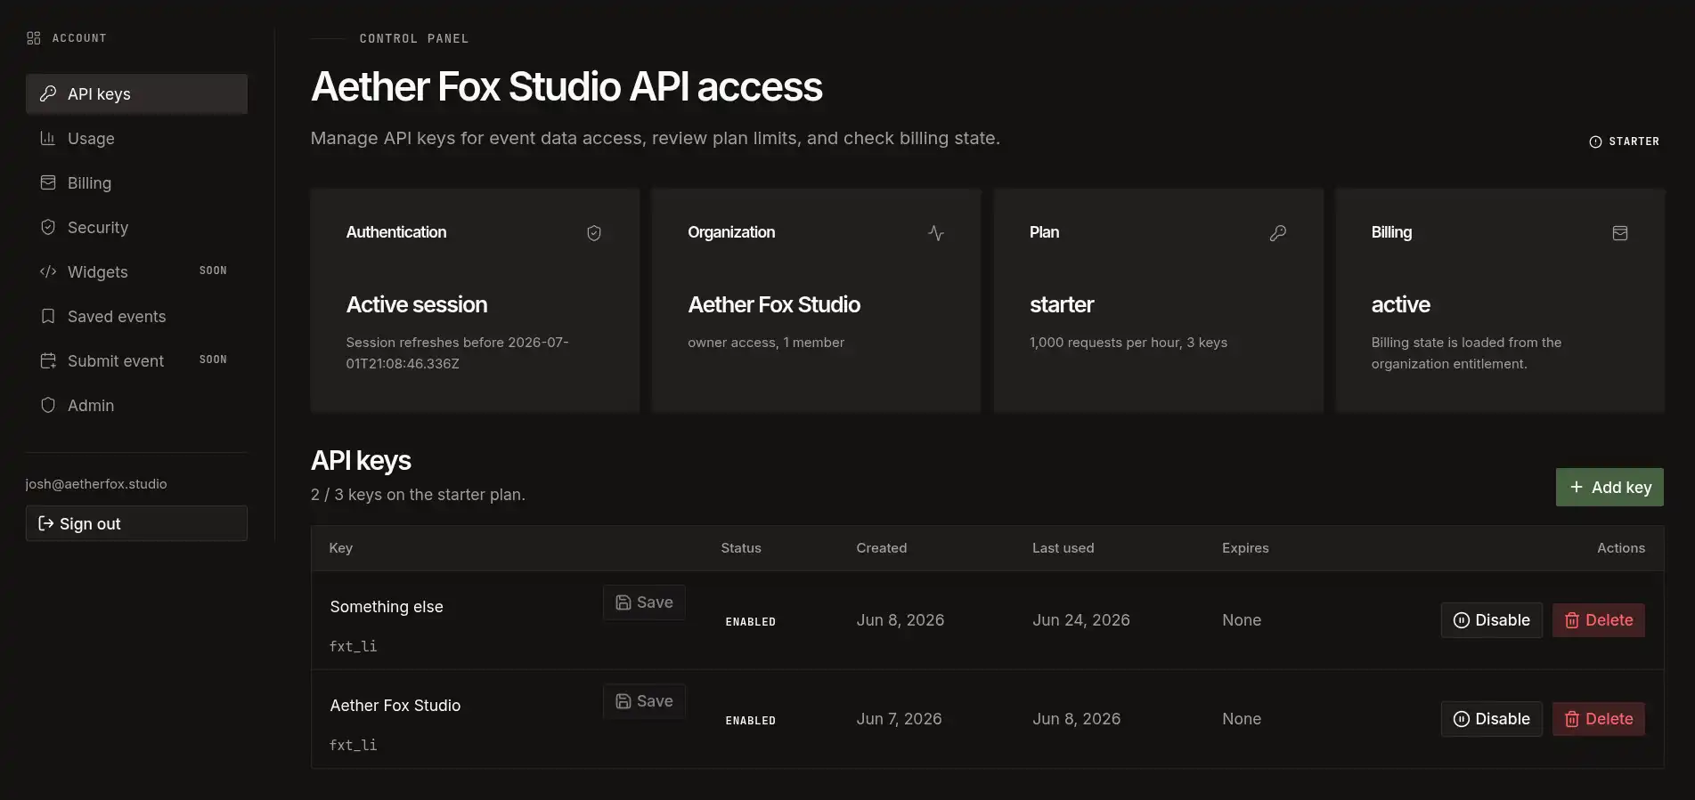Click the grid icon next to ACCOUNT
Screen dimensions: 1695x800
tap(34, 38)
